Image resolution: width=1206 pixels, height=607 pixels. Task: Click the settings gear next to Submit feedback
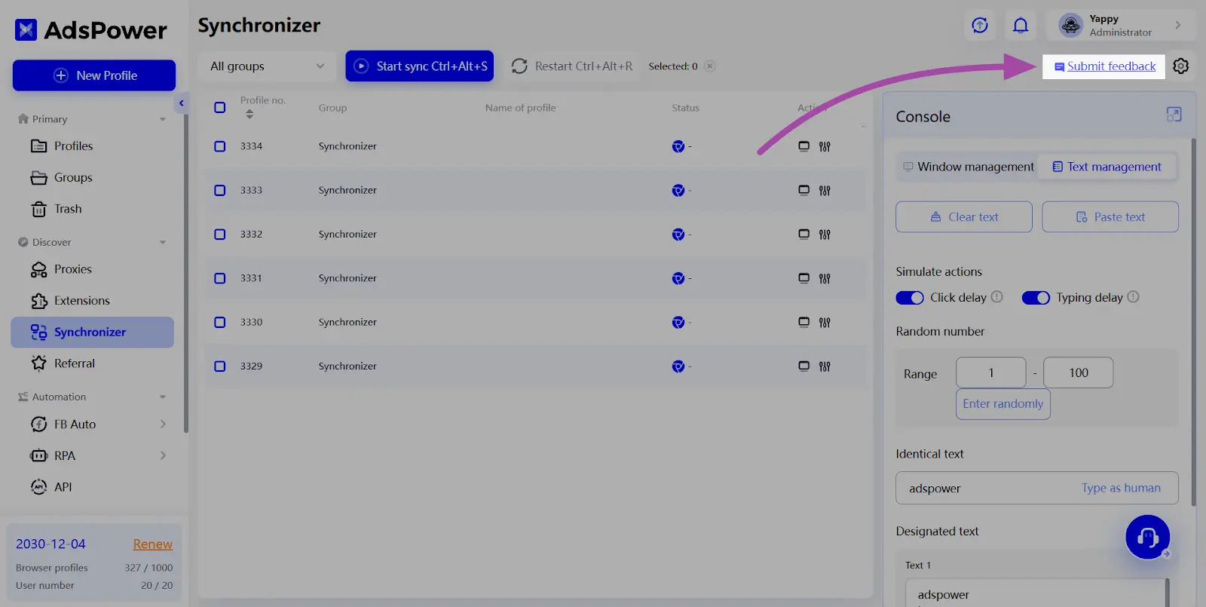click(1180, 66)
